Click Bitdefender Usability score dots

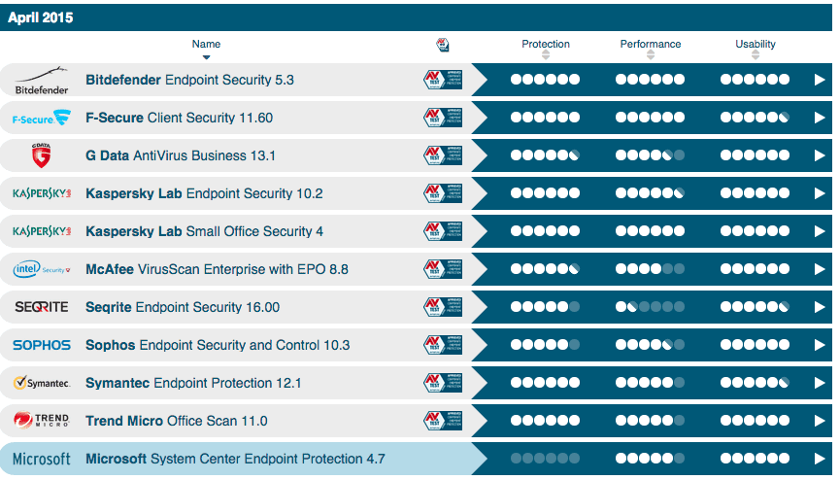pyautogui.click(x=755, y=80)
